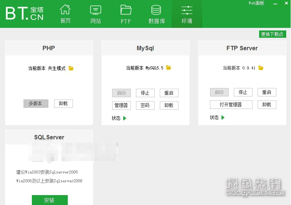This screenshot has width=291, height=205.
Task: Open the MySQL5.5 folder icon
Action: tap(169, 67)
